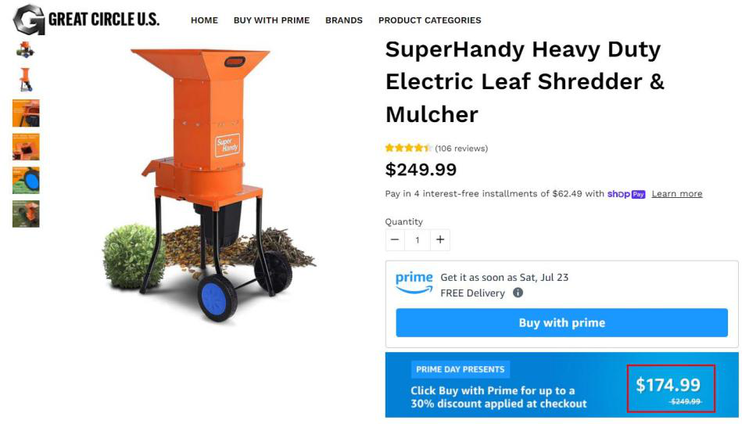This screenshot has width=742, height=424.
Task: Select the quantity input field
Action: (418, 239)
